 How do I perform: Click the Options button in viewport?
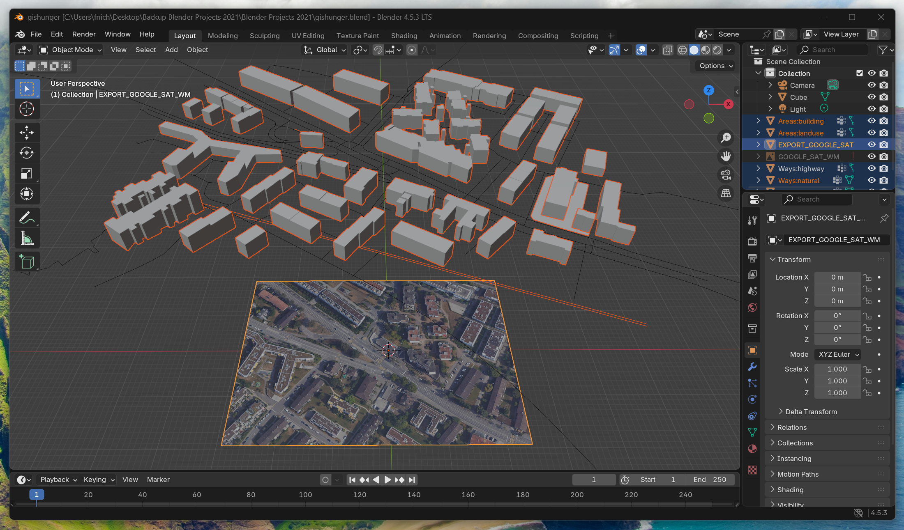coord(716,66)
